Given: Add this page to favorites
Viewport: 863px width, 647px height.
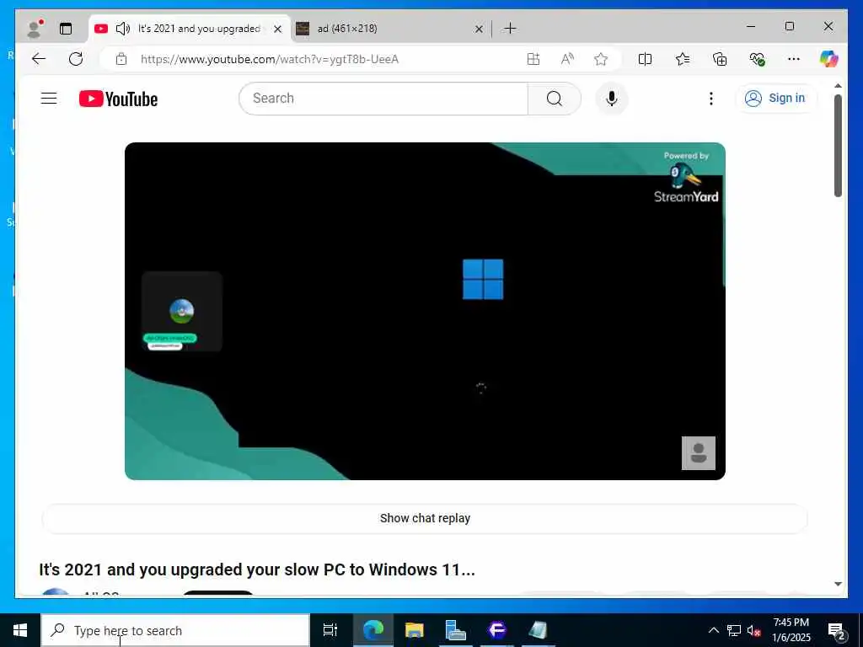Looking at the screenshot, I should [601, 59].
